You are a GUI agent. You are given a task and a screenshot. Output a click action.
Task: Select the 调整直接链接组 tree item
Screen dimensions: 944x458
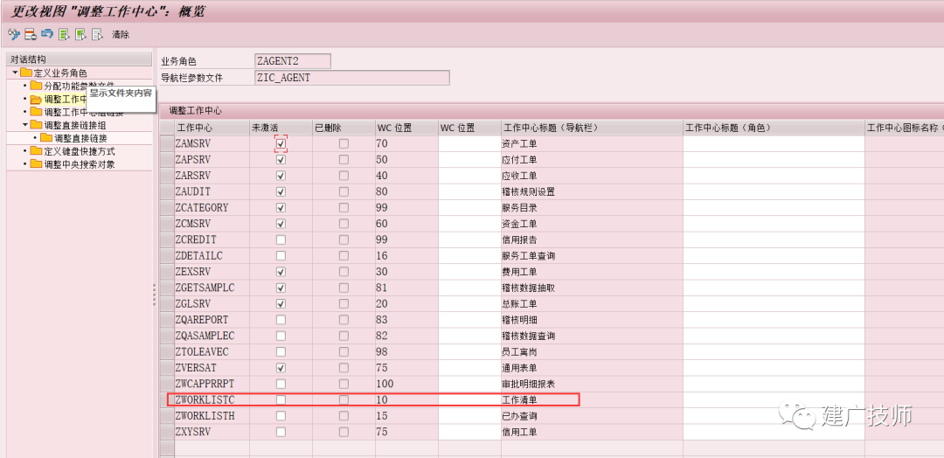click(75, 125)
